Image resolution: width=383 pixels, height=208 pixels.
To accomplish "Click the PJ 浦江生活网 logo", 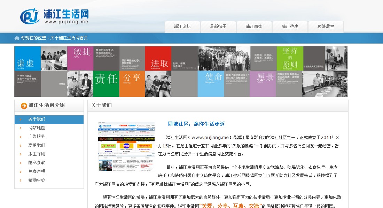I will point(54,16).
